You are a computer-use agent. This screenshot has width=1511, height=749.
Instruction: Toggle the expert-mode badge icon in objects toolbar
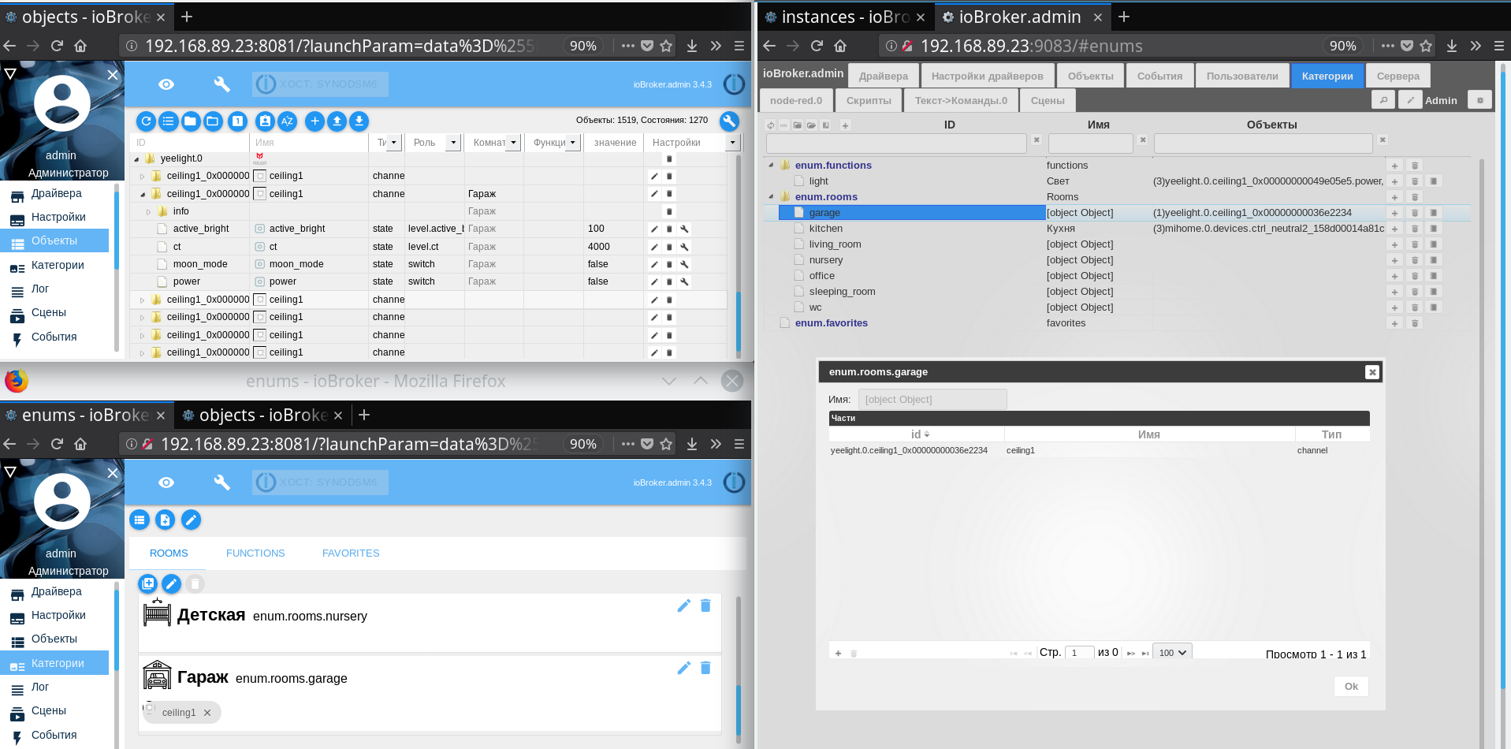tap(265, 121)
